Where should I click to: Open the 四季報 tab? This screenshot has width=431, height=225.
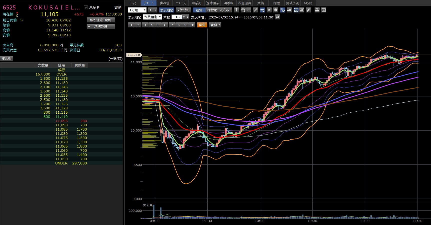(228, 3)
